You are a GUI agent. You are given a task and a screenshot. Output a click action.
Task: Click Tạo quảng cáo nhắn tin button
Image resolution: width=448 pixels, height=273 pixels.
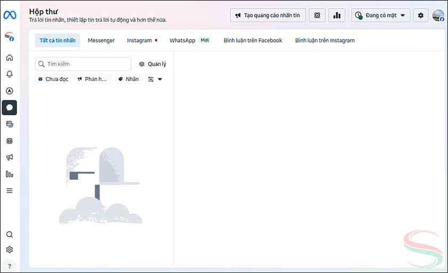pyautogui.click(x=268, y=15)
